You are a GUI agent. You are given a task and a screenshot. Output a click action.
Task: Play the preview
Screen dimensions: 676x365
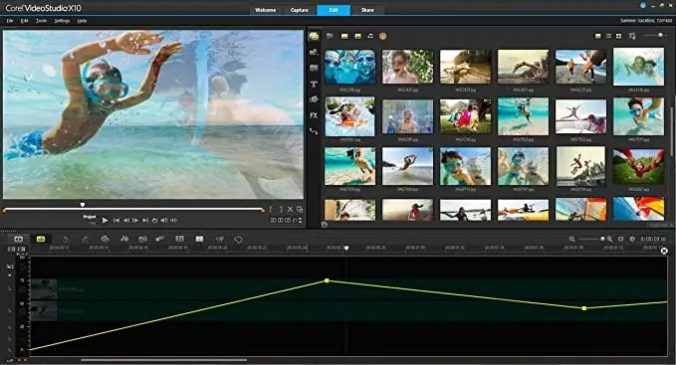click(x=105, y=221)
